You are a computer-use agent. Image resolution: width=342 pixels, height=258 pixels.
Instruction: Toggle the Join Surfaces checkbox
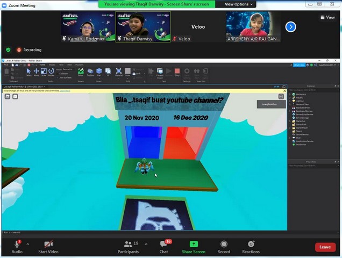pyautogui.click(x=58, y=78)
